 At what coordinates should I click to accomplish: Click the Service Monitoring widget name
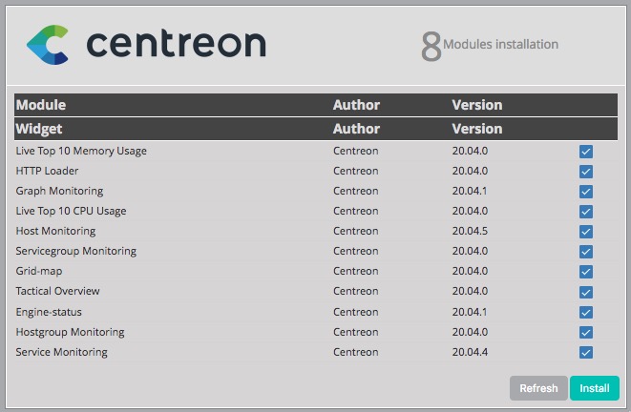(x=61, y=352)
